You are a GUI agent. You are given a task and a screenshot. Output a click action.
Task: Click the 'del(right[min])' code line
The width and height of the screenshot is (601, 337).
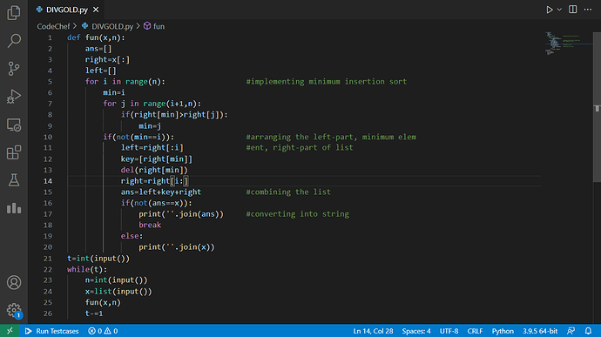click(154, 170)
